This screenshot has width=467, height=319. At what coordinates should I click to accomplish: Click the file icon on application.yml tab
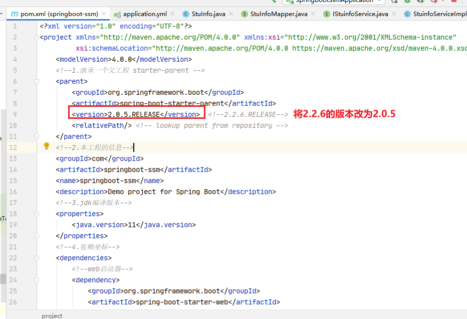[117, 14]
